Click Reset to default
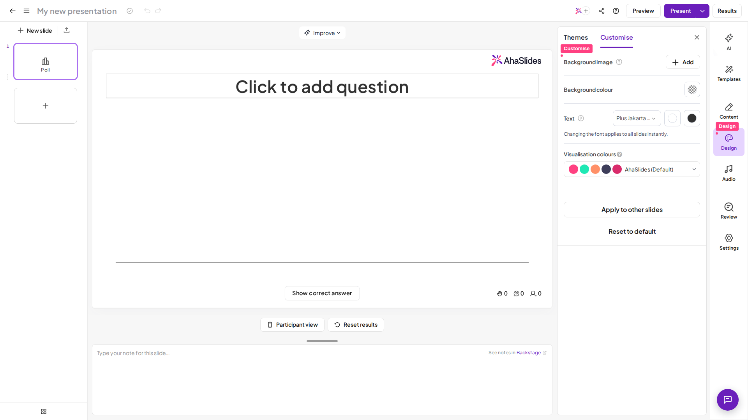 point(632,231)
